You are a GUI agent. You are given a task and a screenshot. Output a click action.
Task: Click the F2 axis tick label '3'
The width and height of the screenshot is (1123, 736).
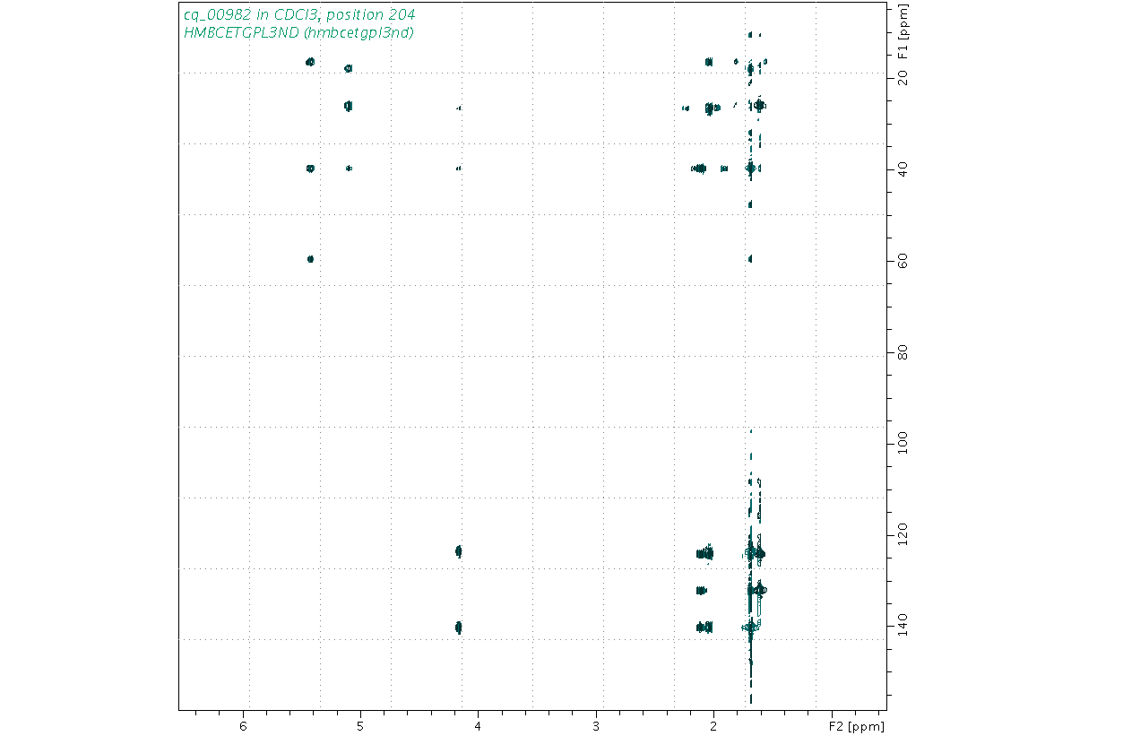tap(596, 724)
